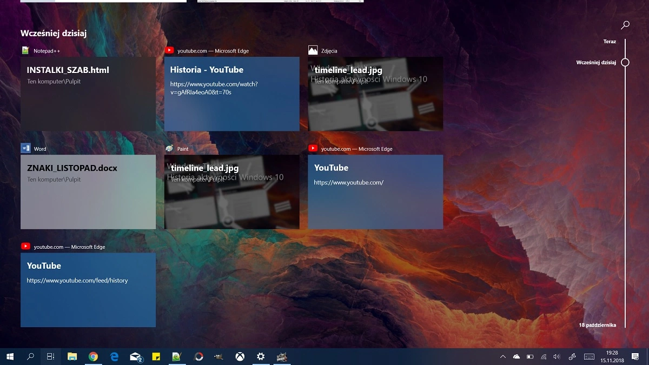The image size is (649, 365).
Task: Click the volume speaker tray icon
Action: point(557,356)
